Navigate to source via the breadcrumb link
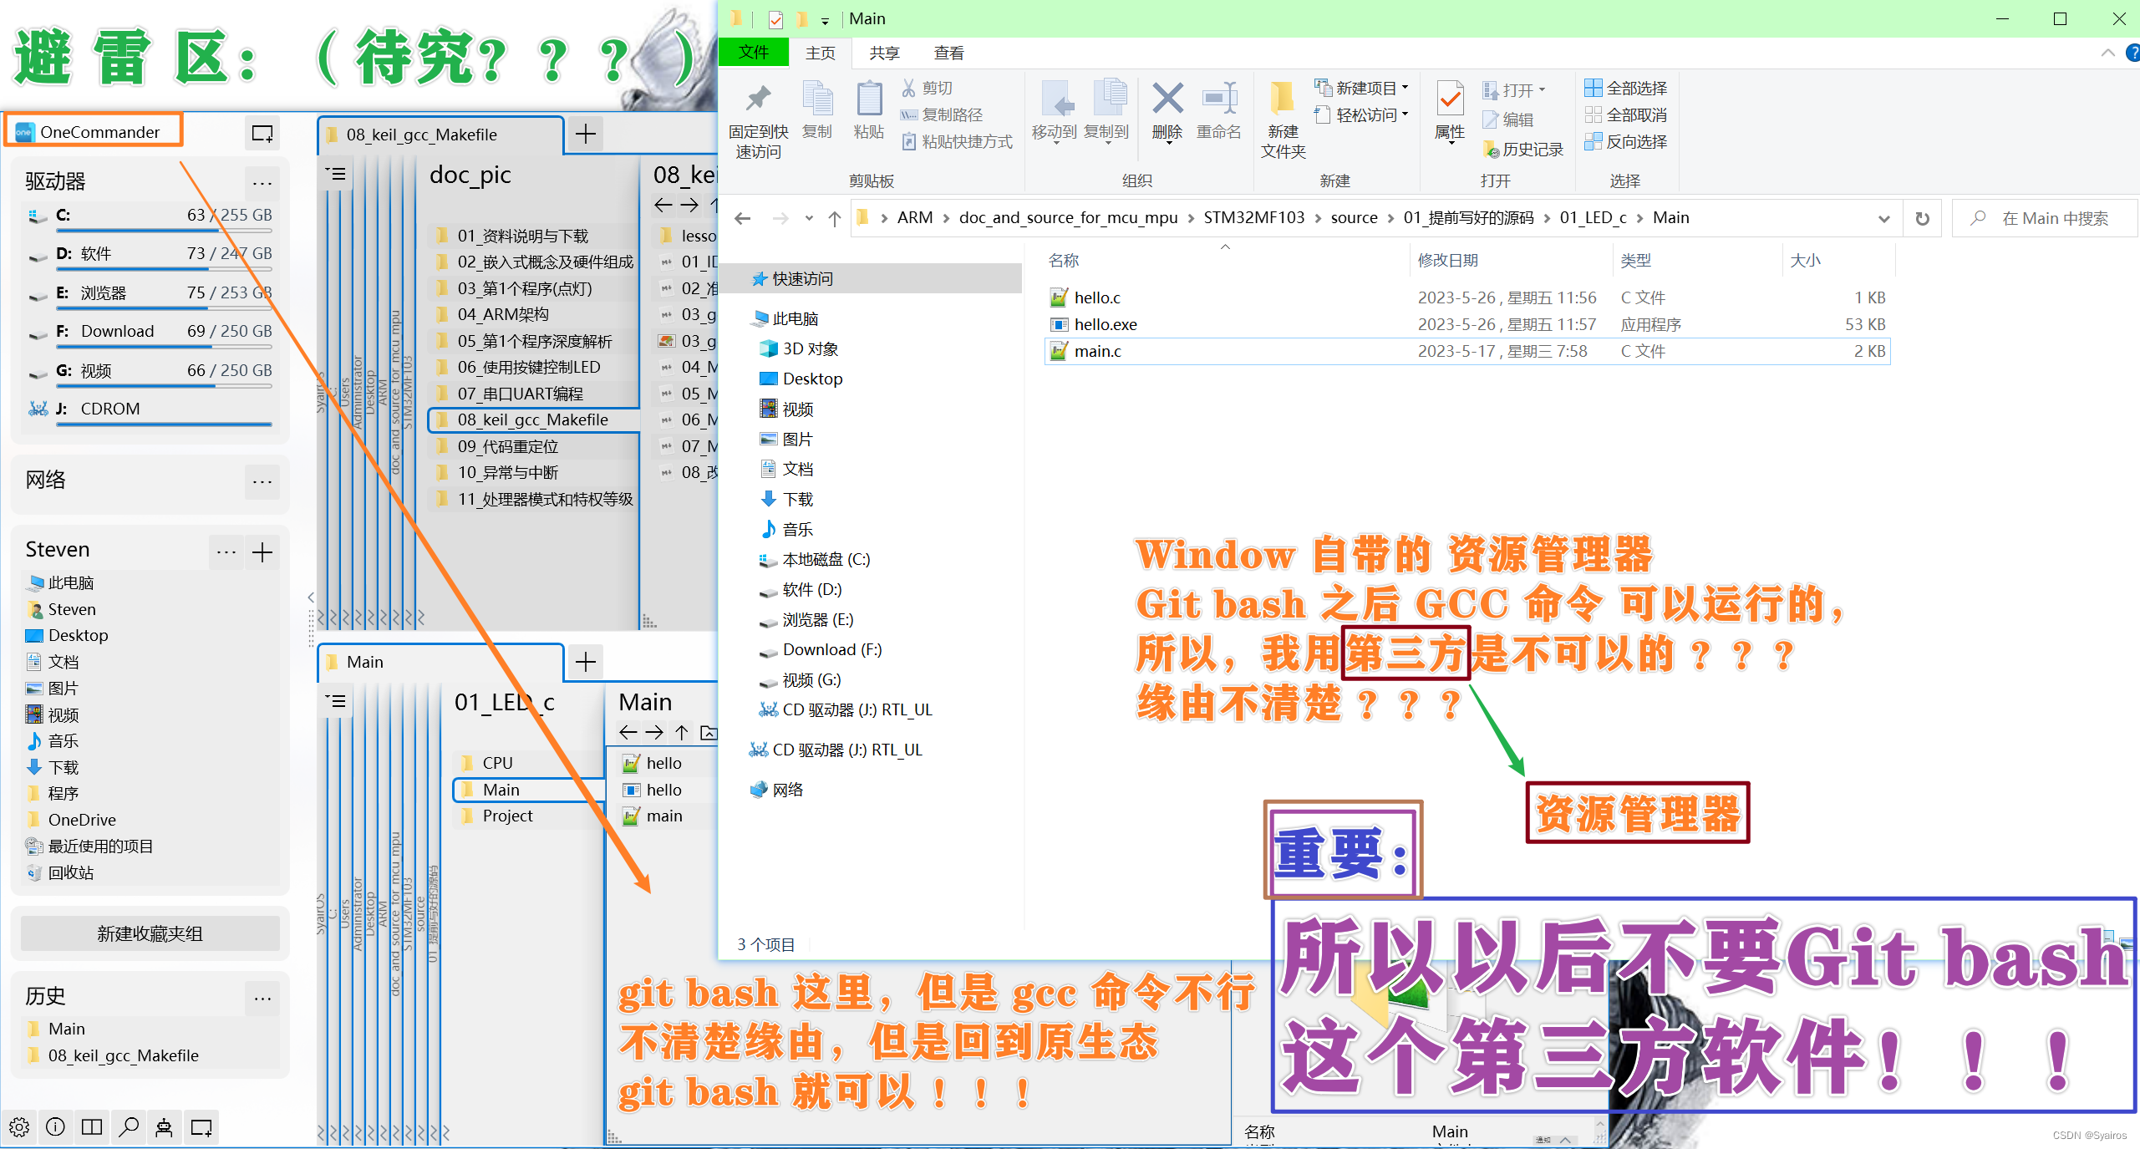 pyautogui.click(x=1354, y=217)
